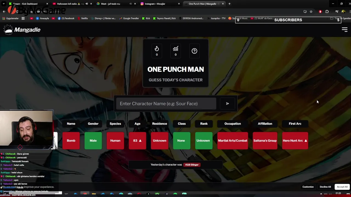
Task: Click the Saitama's Group cell
Action: (265, 141)
